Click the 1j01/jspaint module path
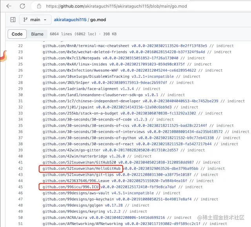 click(68, 107)
